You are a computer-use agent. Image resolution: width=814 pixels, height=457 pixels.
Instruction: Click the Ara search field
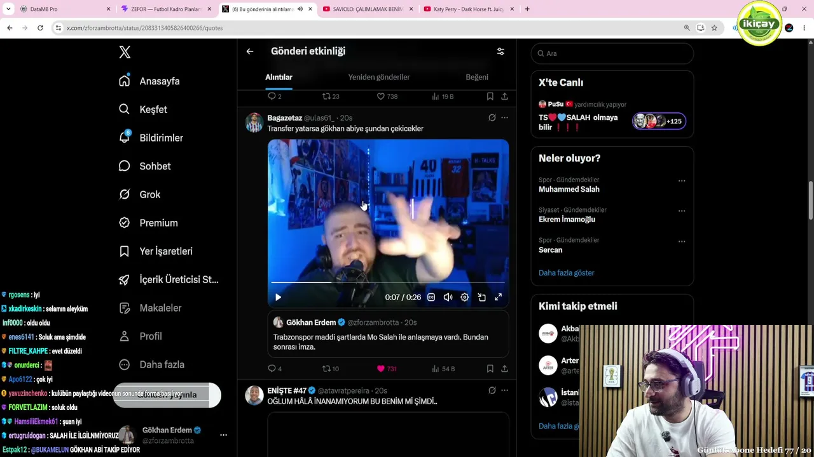(612, 53)
